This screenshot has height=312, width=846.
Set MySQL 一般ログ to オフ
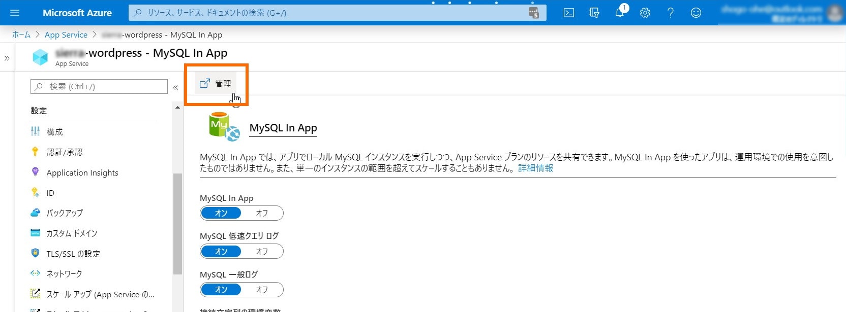point(262,290)
